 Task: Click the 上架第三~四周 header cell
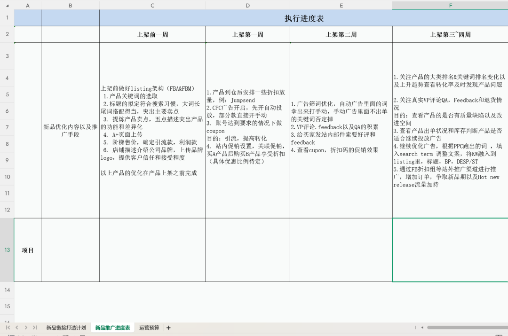[x=450, y=34]
